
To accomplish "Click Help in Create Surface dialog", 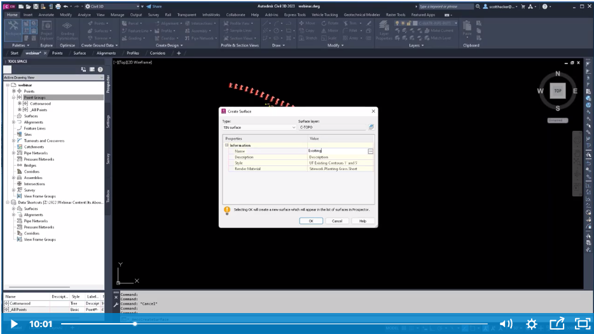I will (363, 221).
